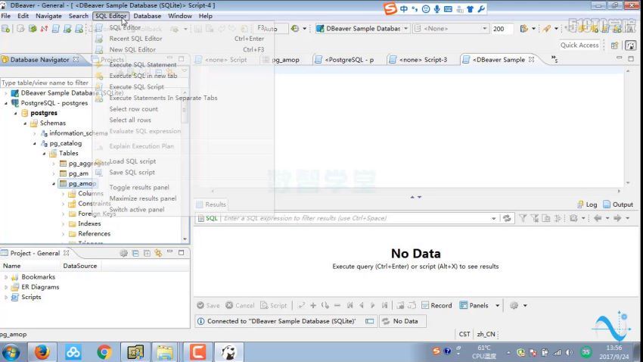This screenshot has width=643, height=362.
Task: Click Collapse All icon in Project view
Action: click(135, 253)
